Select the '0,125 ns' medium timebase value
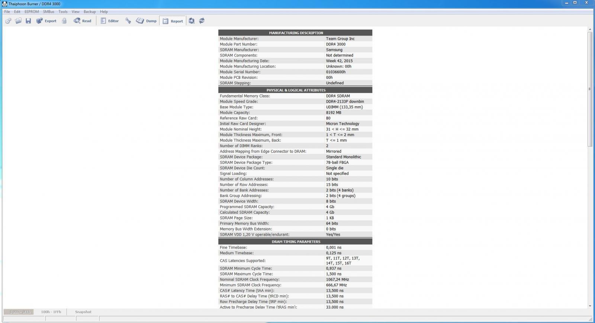The height and width of the screenshot is (323, 595). tap(334, 253)
